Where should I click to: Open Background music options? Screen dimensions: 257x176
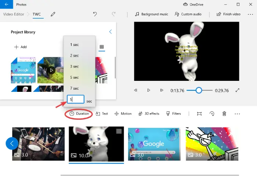[151, 14]
